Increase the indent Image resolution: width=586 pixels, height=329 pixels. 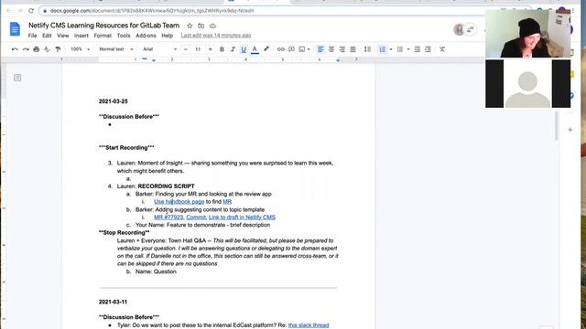click(428, 49)
